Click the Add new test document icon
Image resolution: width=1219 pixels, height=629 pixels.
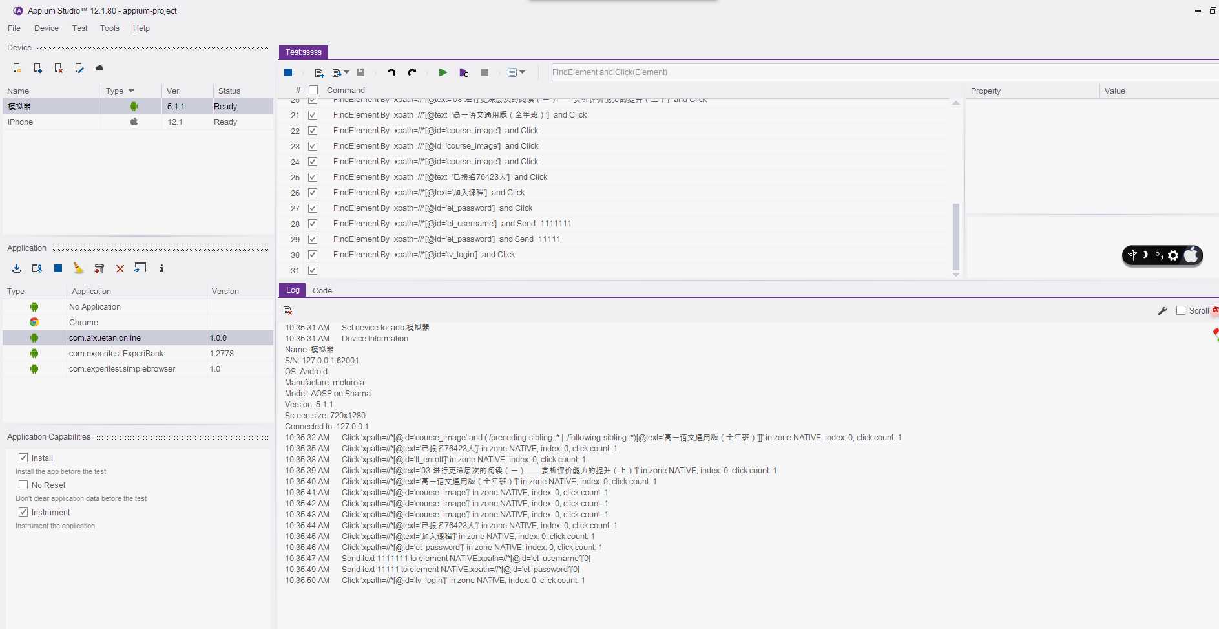319,72
